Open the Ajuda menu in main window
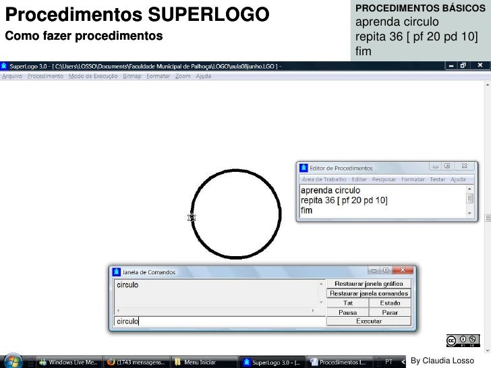The width and height of the screenshot is (491, 368). [203, 76]
